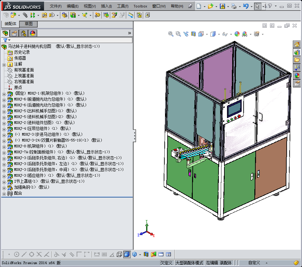This screenshot has width=302, height=267.
Task: Click the Display Style cube icon
Action: 213,34
